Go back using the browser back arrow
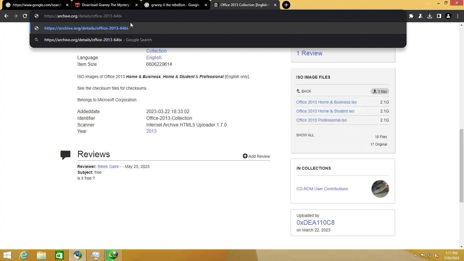This screenshot has width=464, height=261. (6, 16)
